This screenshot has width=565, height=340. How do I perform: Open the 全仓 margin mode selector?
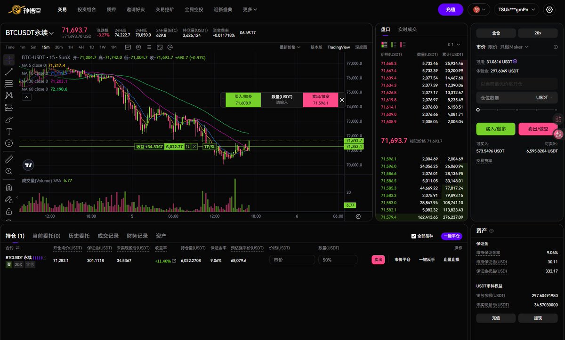coord(496,33)
